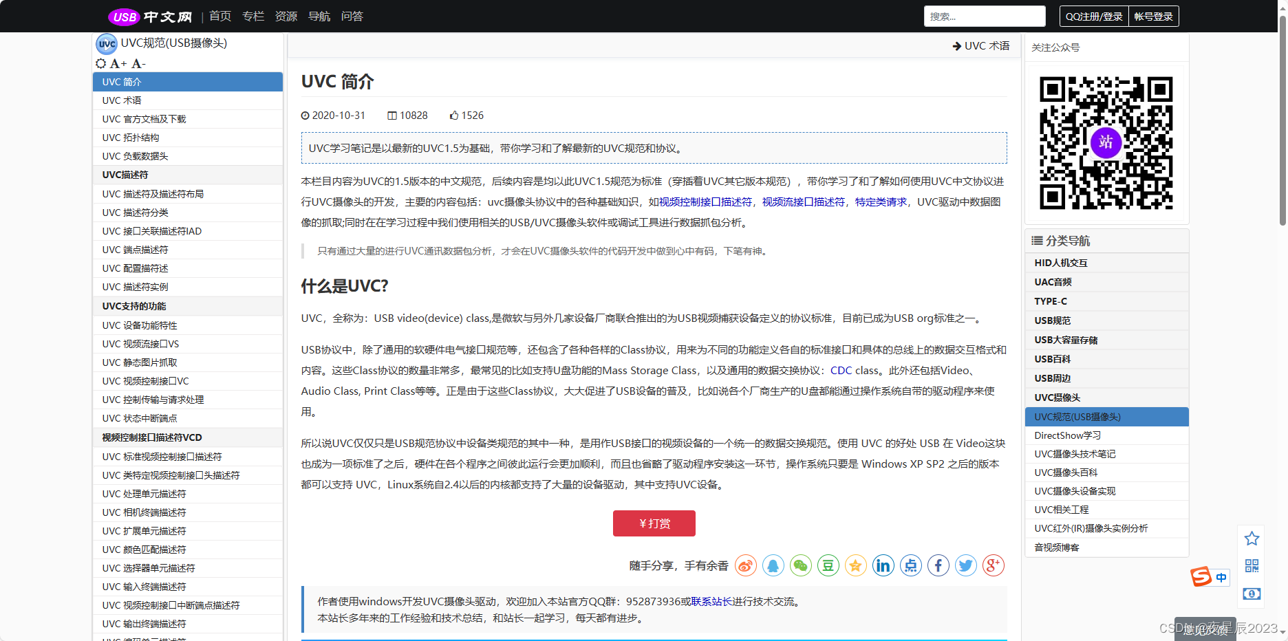This screenshot has height=641, width=1288.
Task: Expand USB大容量存储 category
Action: (x=1107, y=340)
